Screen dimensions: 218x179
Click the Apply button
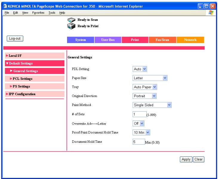(x=186, y=159)
